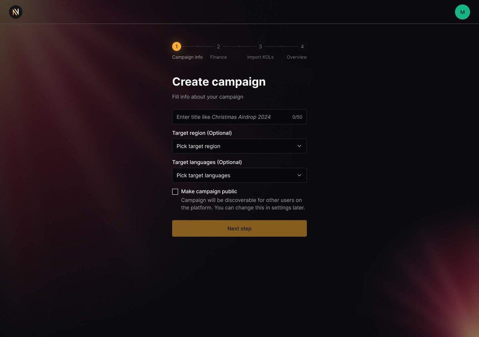Open the M user avatar menu
479x337 pixels.
coord(462,12)
